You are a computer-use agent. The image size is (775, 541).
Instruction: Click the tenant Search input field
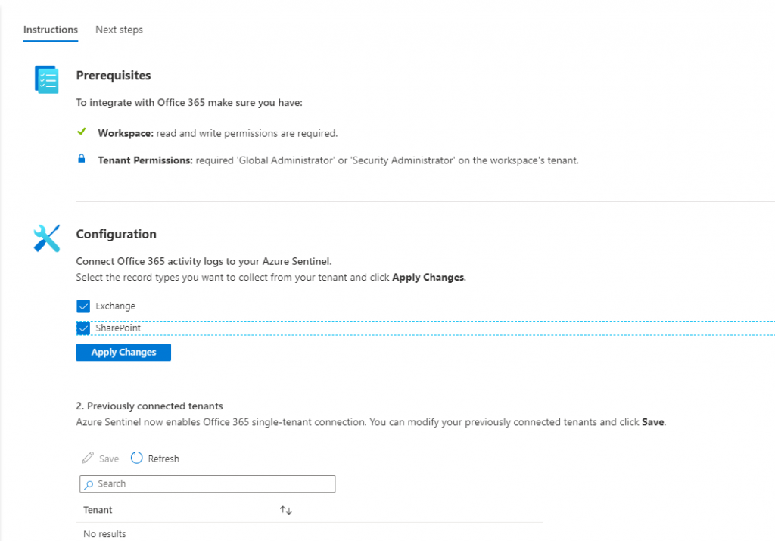pyautogui.click(x=207, y=483)
